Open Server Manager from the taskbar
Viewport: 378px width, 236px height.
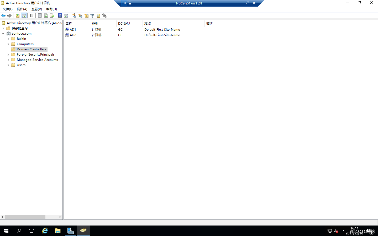coord(71,231)
